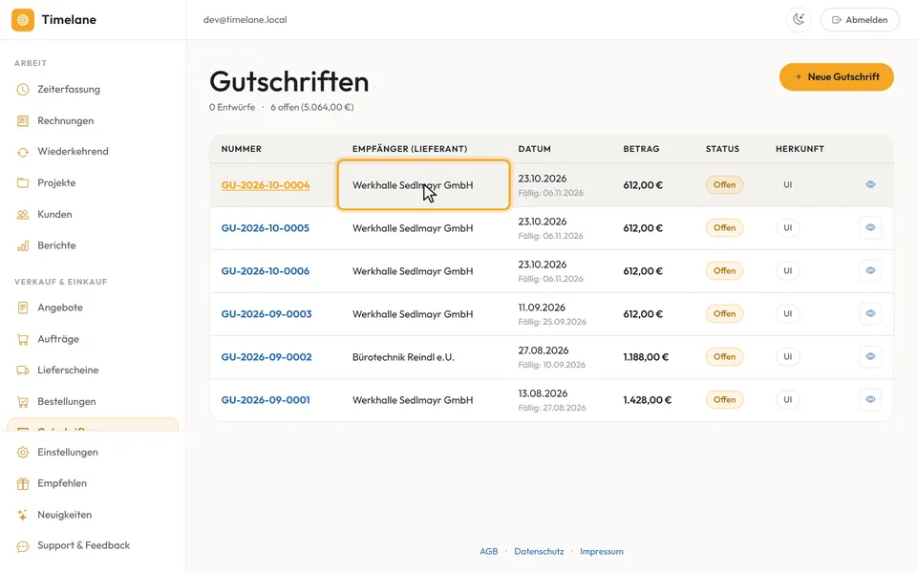Open Angebote document icon in sidebar
917x573 pixels.
click(x=23, y=308)
